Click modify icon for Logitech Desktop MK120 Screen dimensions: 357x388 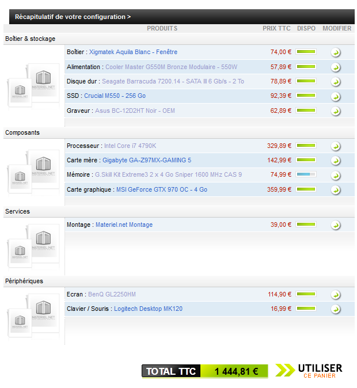[336, 309]
